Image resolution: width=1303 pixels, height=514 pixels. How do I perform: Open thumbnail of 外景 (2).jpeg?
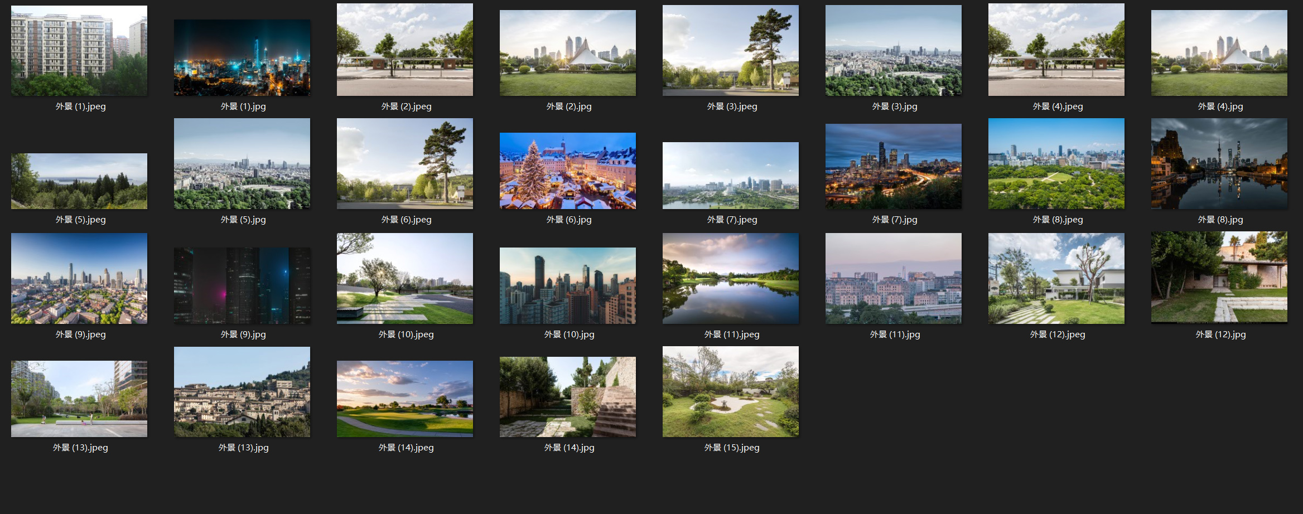pyautogui.click(x=405, y=50)
